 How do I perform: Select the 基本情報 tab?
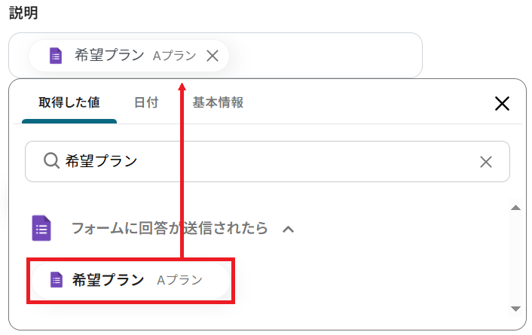click(218, 103)
